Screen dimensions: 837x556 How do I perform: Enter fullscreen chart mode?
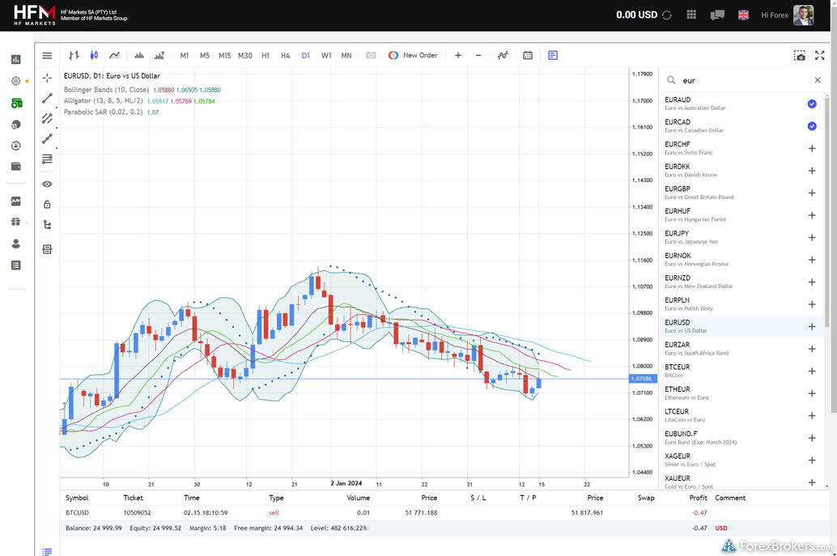pyautogui.click(x=819, y=55)
